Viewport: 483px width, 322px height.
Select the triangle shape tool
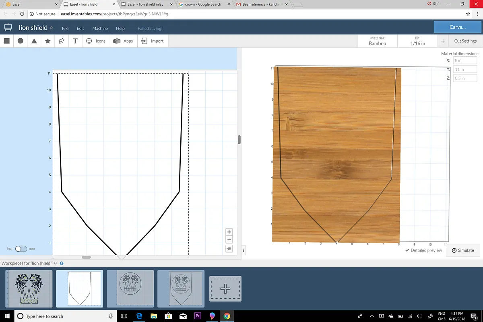pyautogui.click(x=34, y=41)
